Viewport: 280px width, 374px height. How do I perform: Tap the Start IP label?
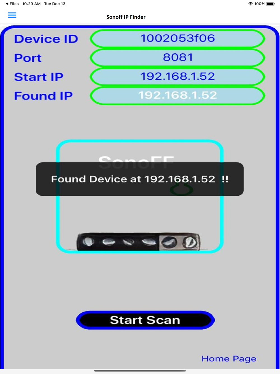39,77
